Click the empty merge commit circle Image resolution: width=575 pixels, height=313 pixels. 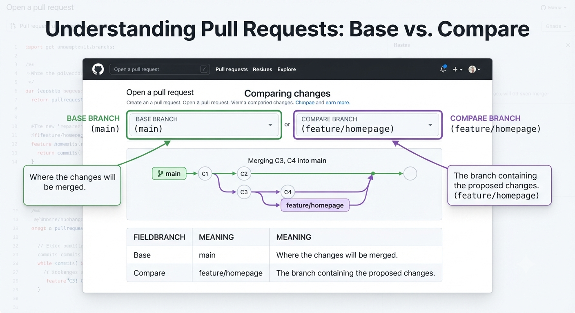tap(410, 174)
